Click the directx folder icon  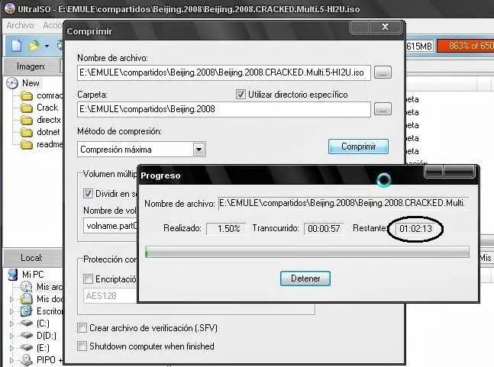coord(27,121)
